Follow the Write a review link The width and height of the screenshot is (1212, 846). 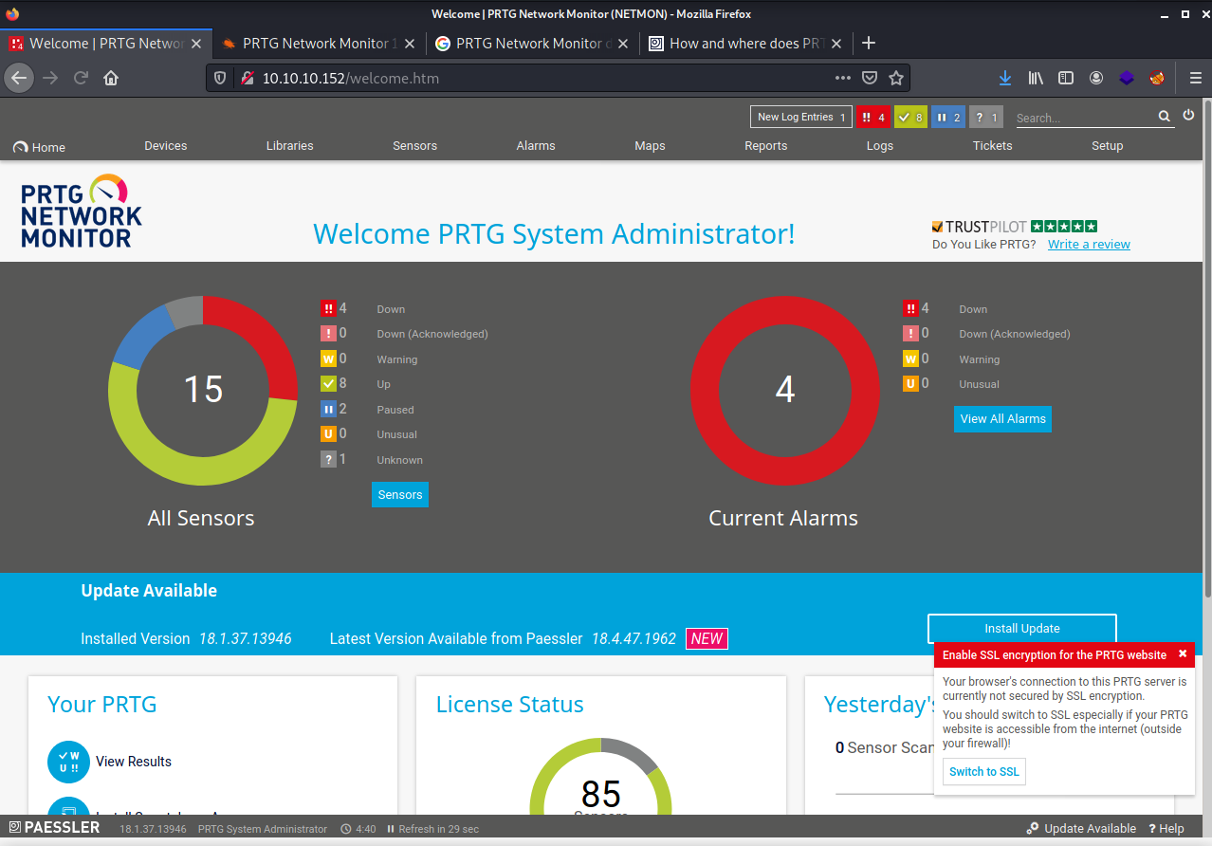click(1089, 245)
